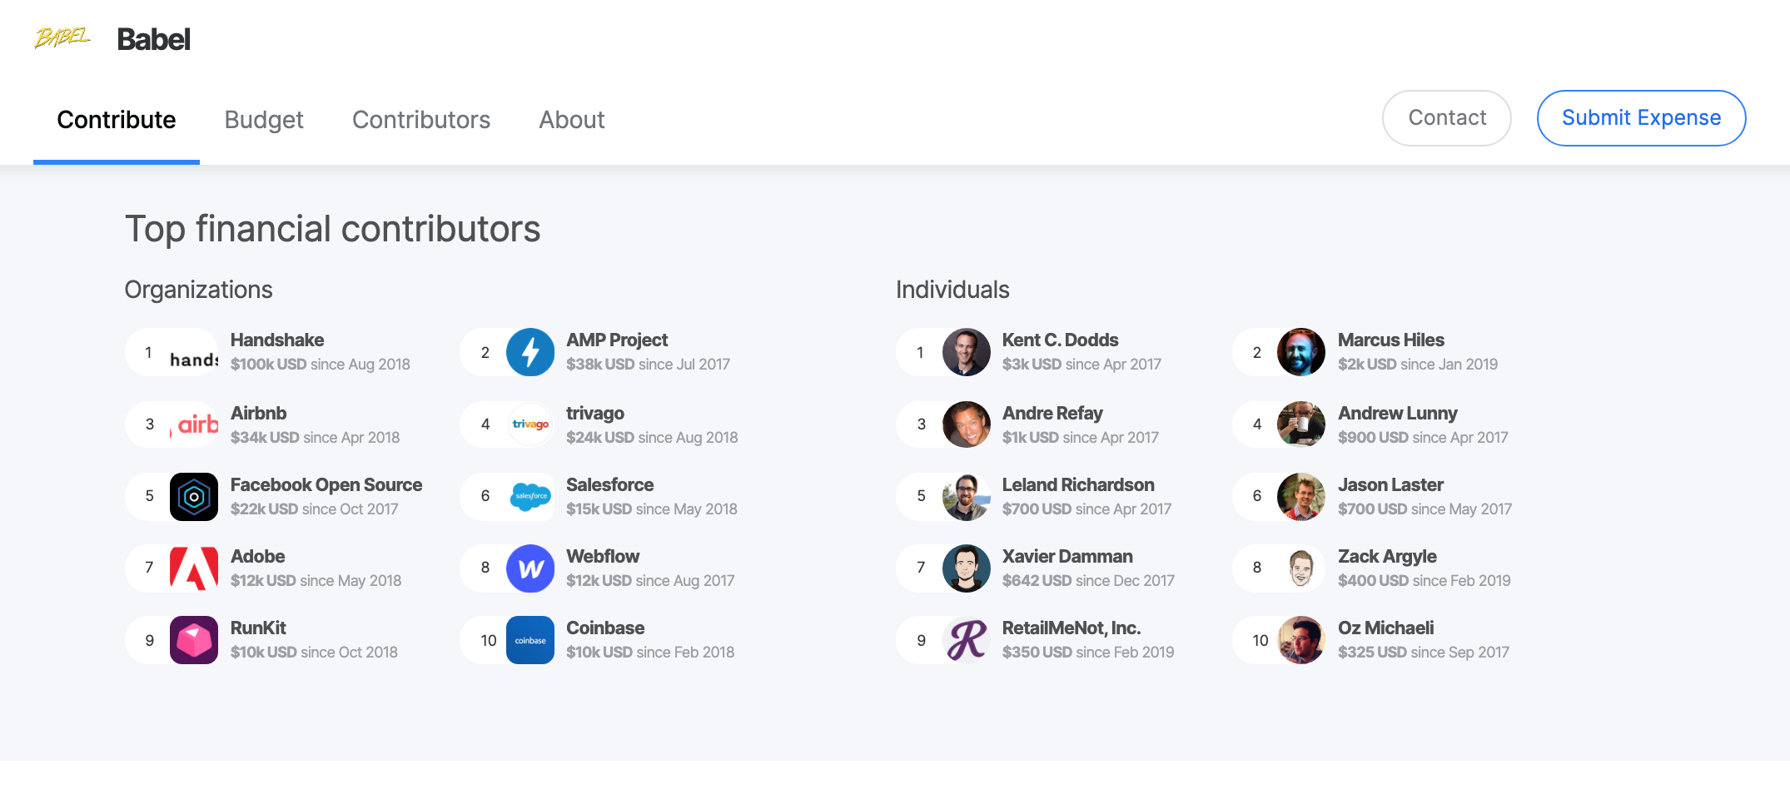The height and width of the screenshot is (809, 1790).
Task: Click the trivago name link
Action: (x=595, y=413)
